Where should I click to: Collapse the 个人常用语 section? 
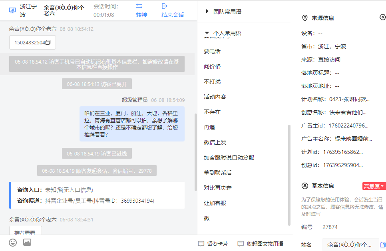[x=223, y=33]
